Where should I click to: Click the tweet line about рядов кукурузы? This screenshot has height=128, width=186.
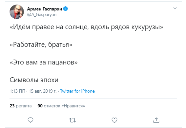click(86, 27)
